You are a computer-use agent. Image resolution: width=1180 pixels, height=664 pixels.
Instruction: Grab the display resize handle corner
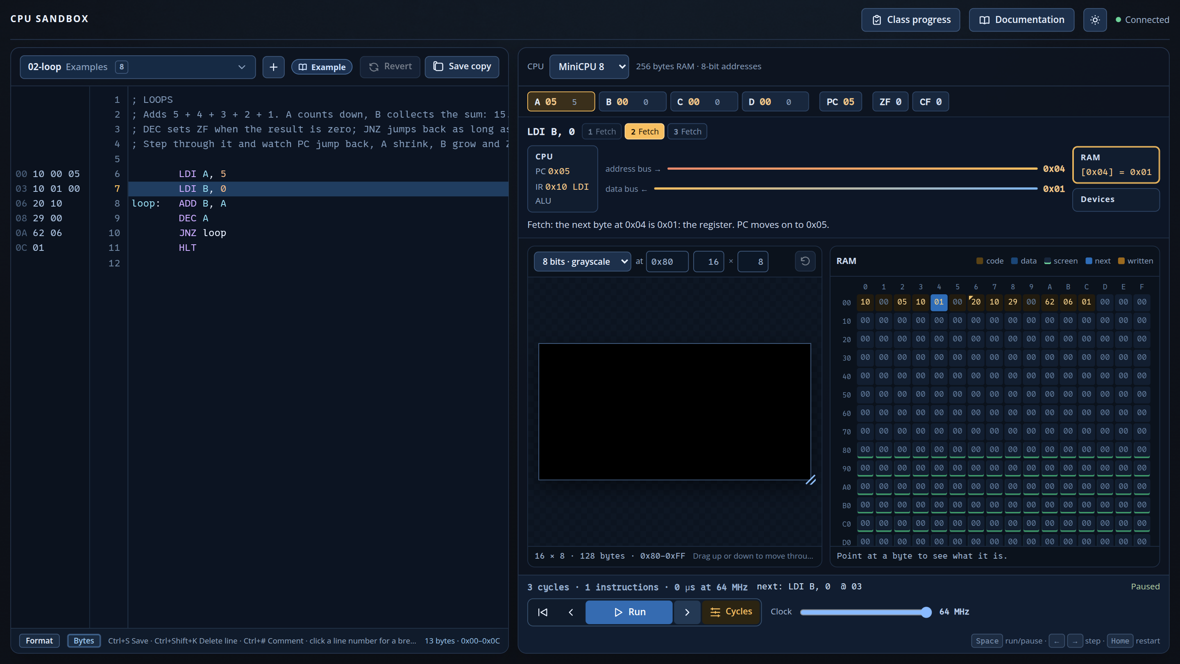810,480
